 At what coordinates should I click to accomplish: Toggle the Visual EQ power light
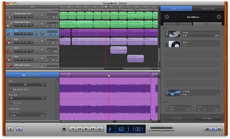pos(167,93)
